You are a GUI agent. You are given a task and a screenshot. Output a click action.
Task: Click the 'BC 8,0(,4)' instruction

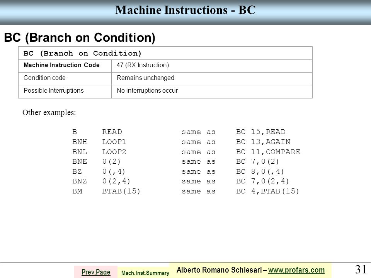[x=260, y=171]
